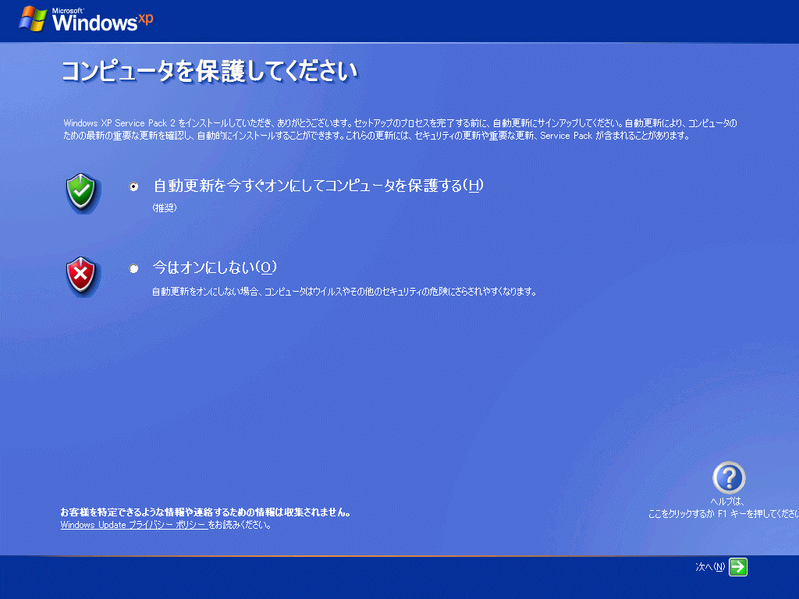Viewport: 799px width, 599px height.
Task: Select the 今はオンにしない radio button
Action: click(x=134, y=268)
